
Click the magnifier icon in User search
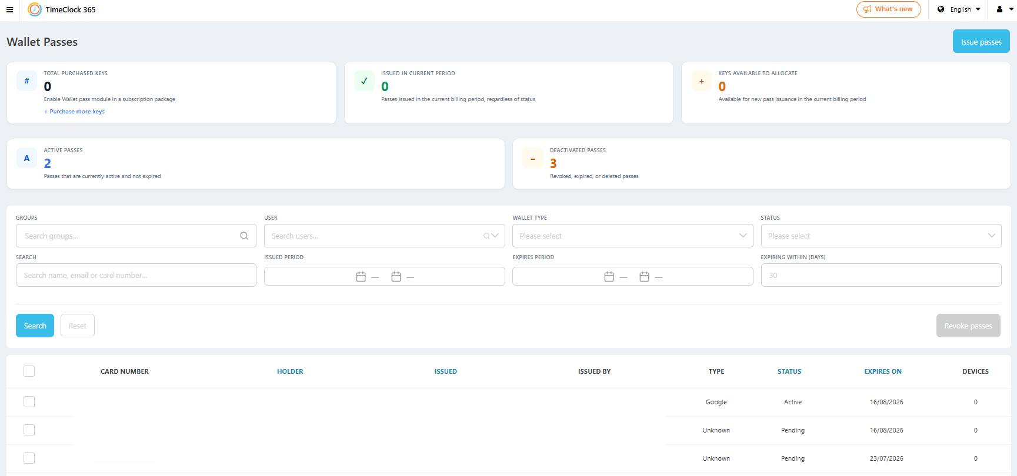[x=486, y=236]
